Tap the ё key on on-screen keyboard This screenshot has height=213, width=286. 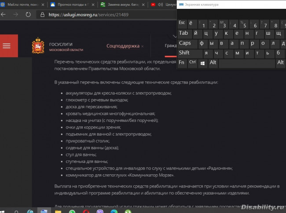click(x=192, y=24)
